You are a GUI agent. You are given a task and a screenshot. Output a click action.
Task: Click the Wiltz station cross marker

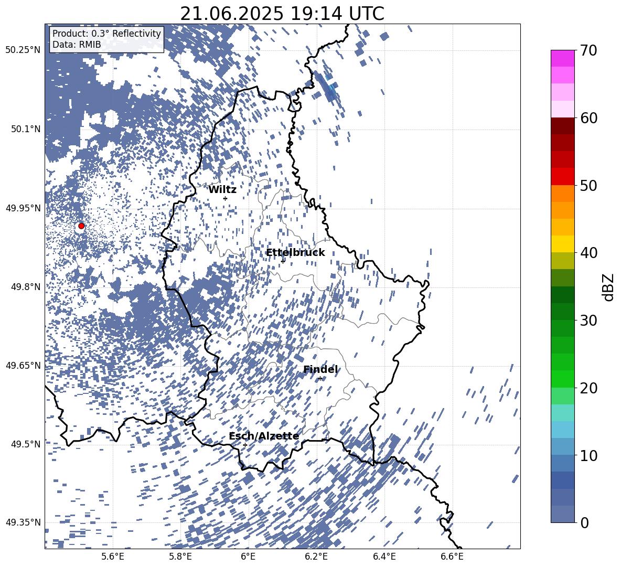pos(226,198)
